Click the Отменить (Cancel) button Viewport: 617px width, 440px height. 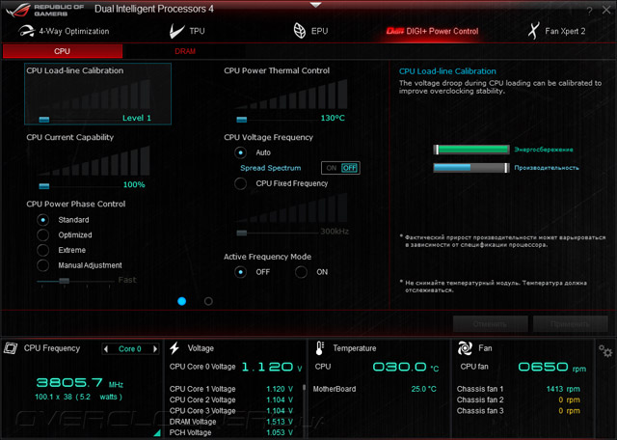[x=490, y=324]
